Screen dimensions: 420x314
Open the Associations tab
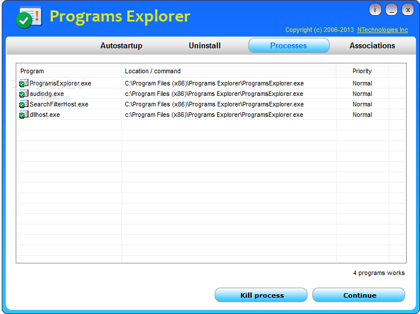point(372,45)
